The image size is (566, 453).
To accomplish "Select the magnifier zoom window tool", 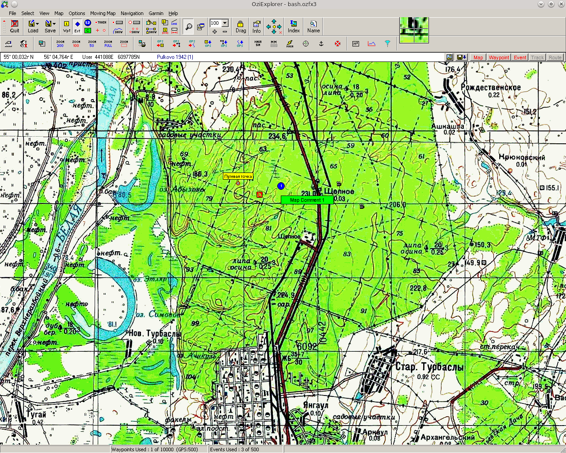I will (188, 27).
